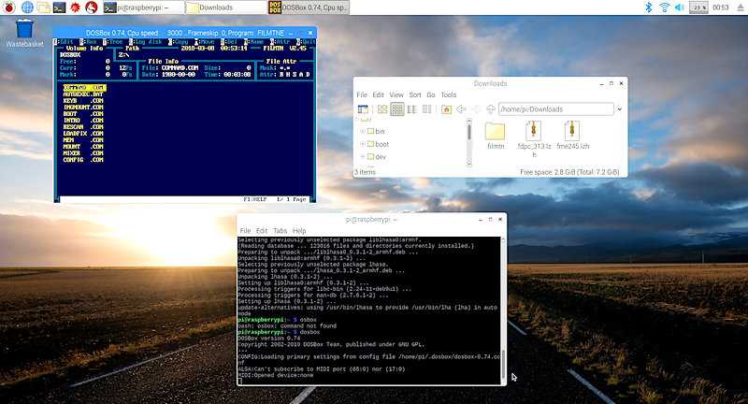Click the Downloads taskbar button
Image resolution: width=748 pixels, height=404 pixels.
coord(220,7)
